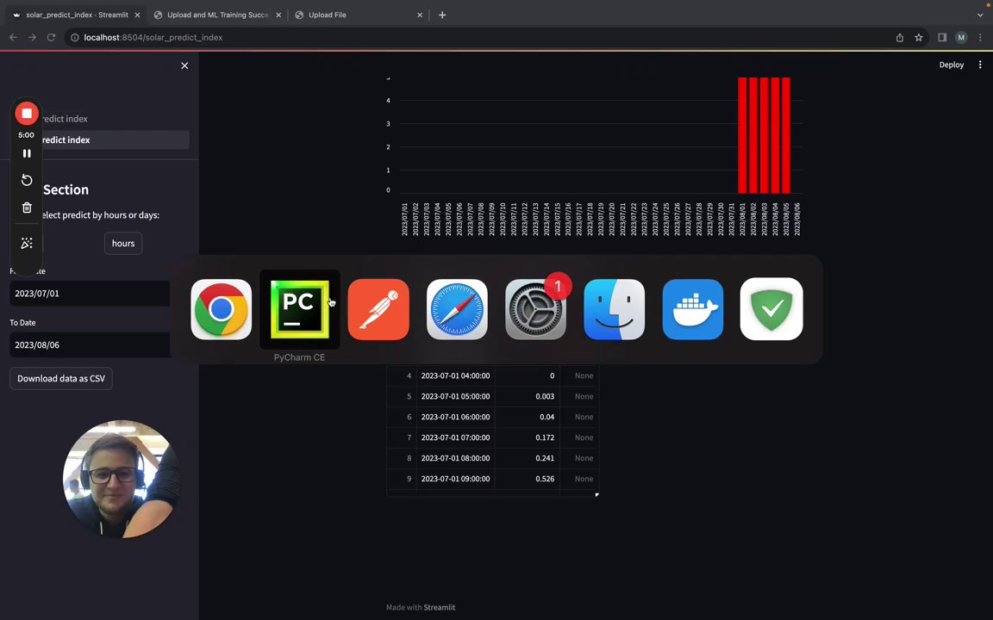Edit the From Date field 2023/07/01
Screen dimensions: 993x620
click(x=90, y=294)
